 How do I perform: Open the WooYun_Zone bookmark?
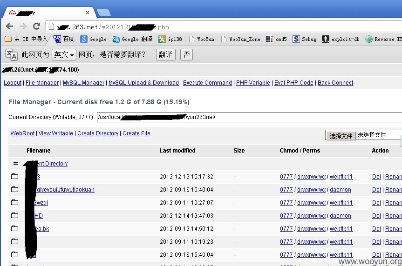pos(240,39)
